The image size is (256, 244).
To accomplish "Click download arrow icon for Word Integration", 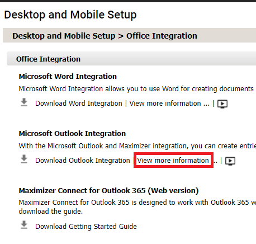I will pos(24,102).
